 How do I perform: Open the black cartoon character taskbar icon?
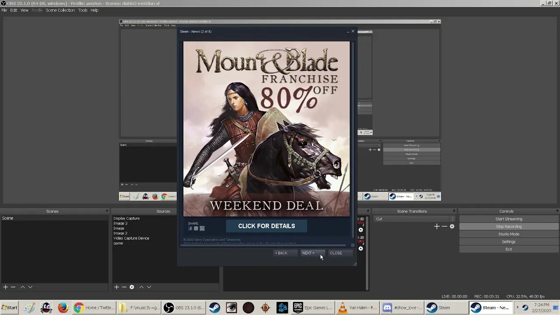(x=46, y=308)
